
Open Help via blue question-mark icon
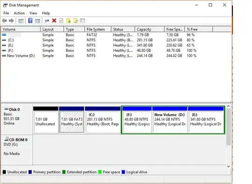tap(30, 20)
